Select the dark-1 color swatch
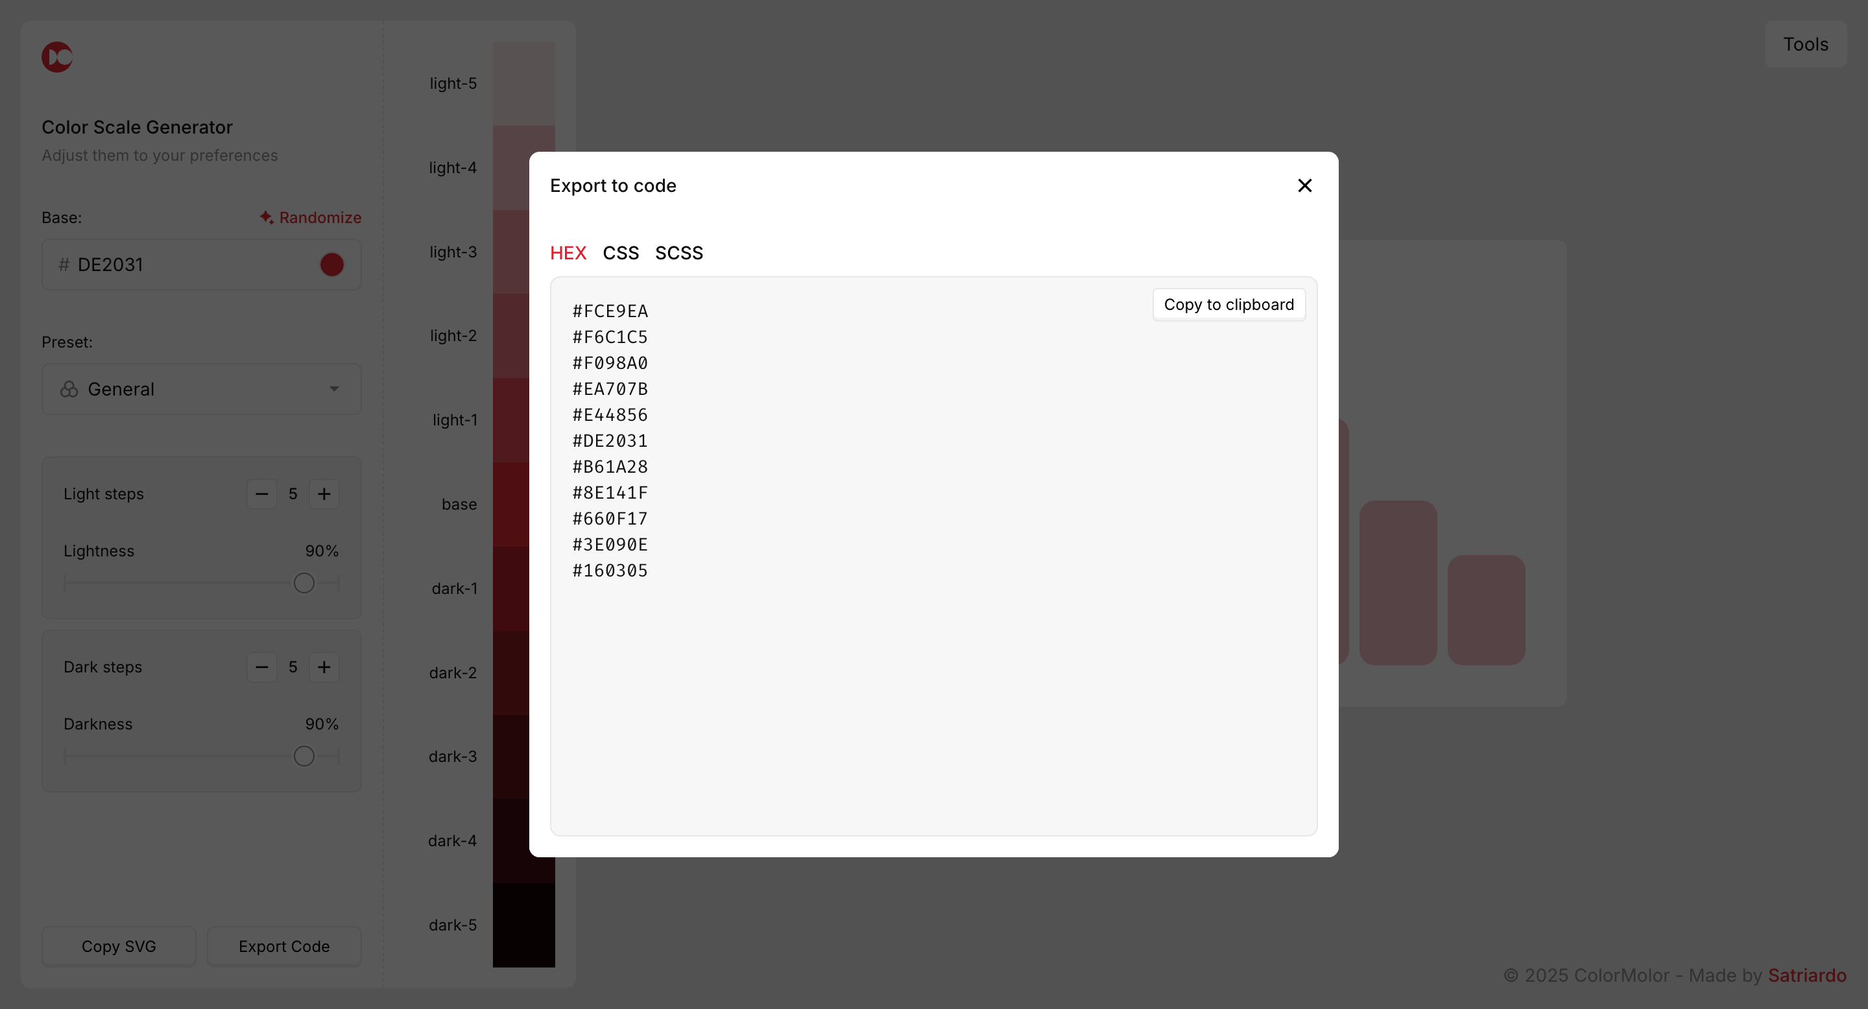 510,589
